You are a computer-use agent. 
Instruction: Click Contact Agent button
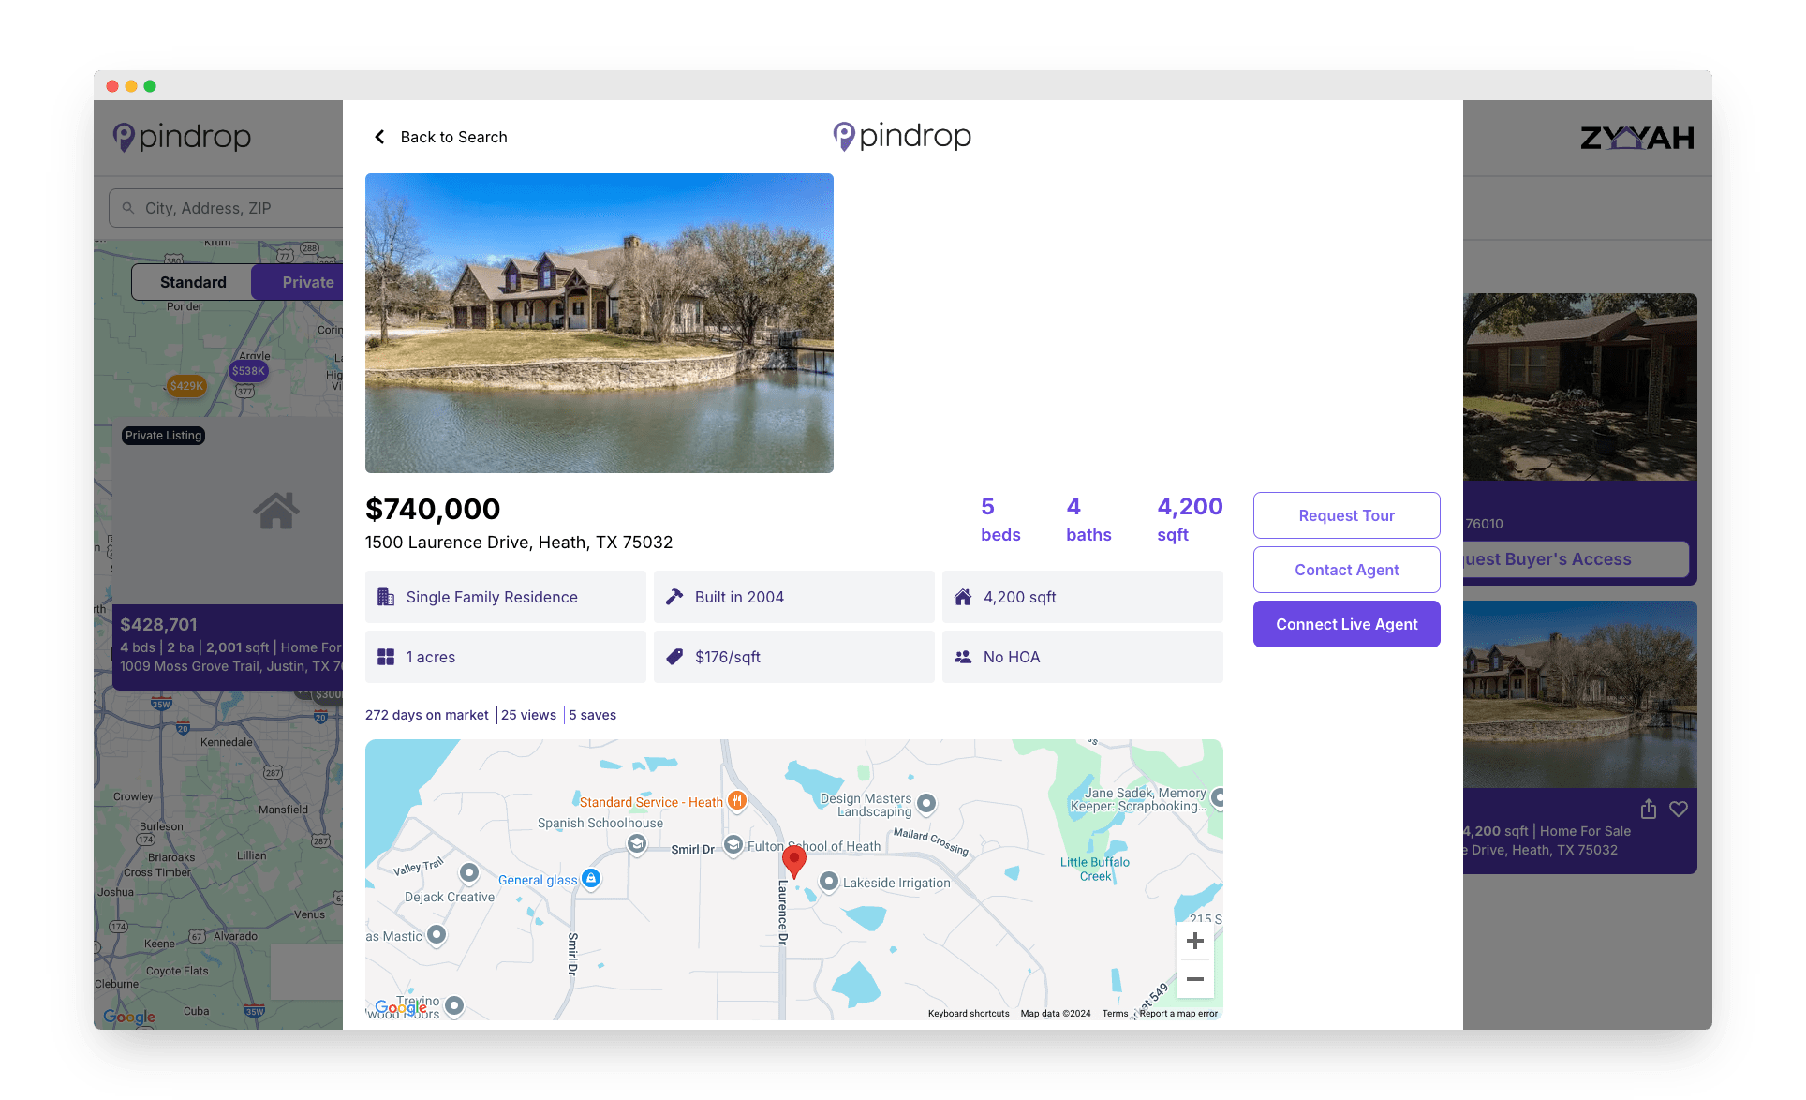coord(1346,570)
